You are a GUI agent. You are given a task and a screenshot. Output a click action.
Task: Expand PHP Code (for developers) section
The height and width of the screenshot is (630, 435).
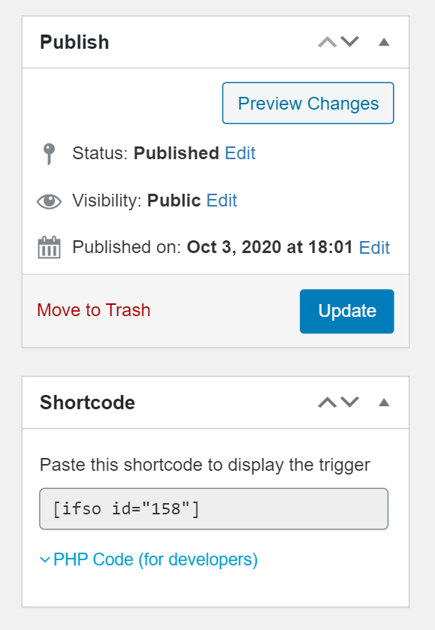click(x=156, y=559)
